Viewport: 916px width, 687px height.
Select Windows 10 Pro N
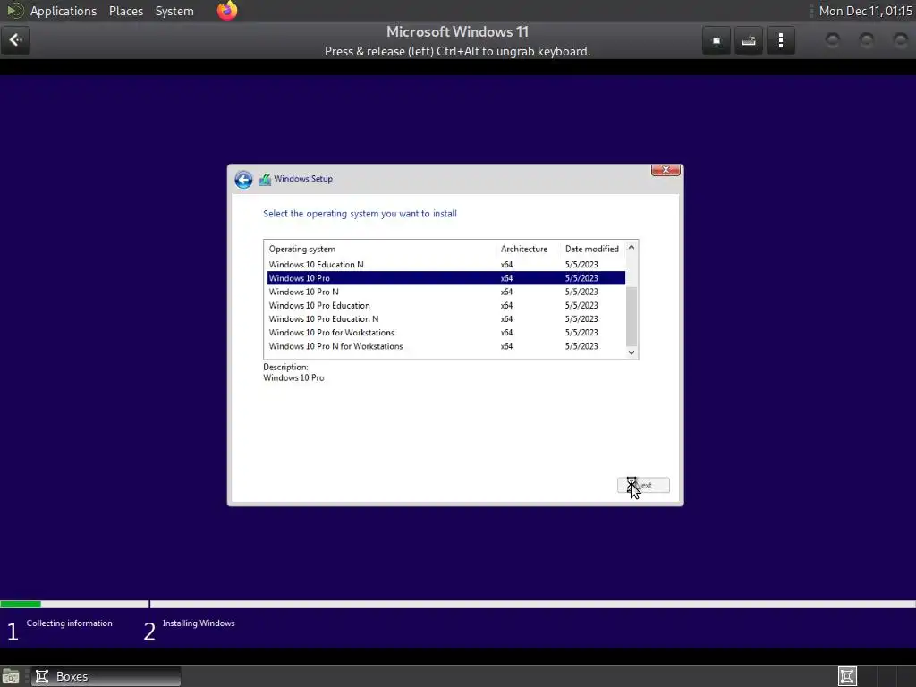coord(446,292)
